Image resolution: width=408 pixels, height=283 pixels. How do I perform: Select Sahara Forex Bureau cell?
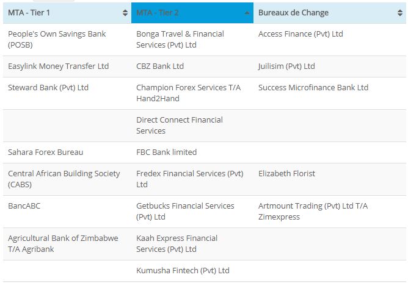pos(67,152)
